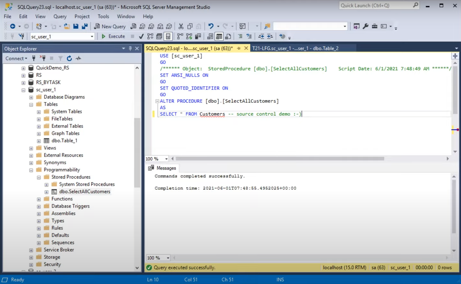Click the Cut scissors icon
Viewport: 461px width, 284px height.
pos(181,26)
